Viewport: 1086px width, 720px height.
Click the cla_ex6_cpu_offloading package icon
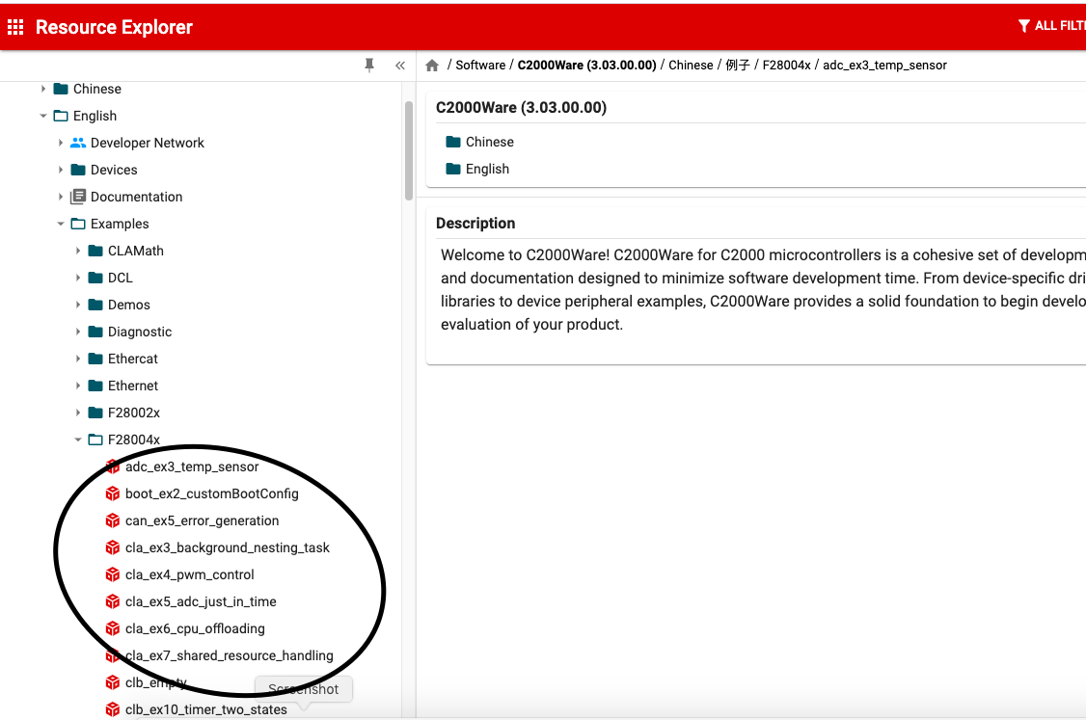click(113, 628)
